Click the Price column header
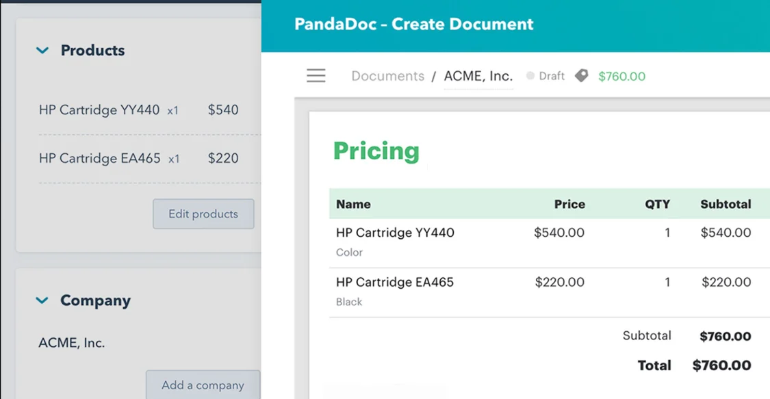 click(x=571, y=204)
